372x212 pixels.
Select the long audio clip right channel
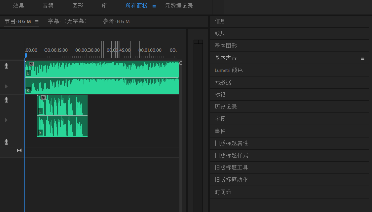(102, 86)
